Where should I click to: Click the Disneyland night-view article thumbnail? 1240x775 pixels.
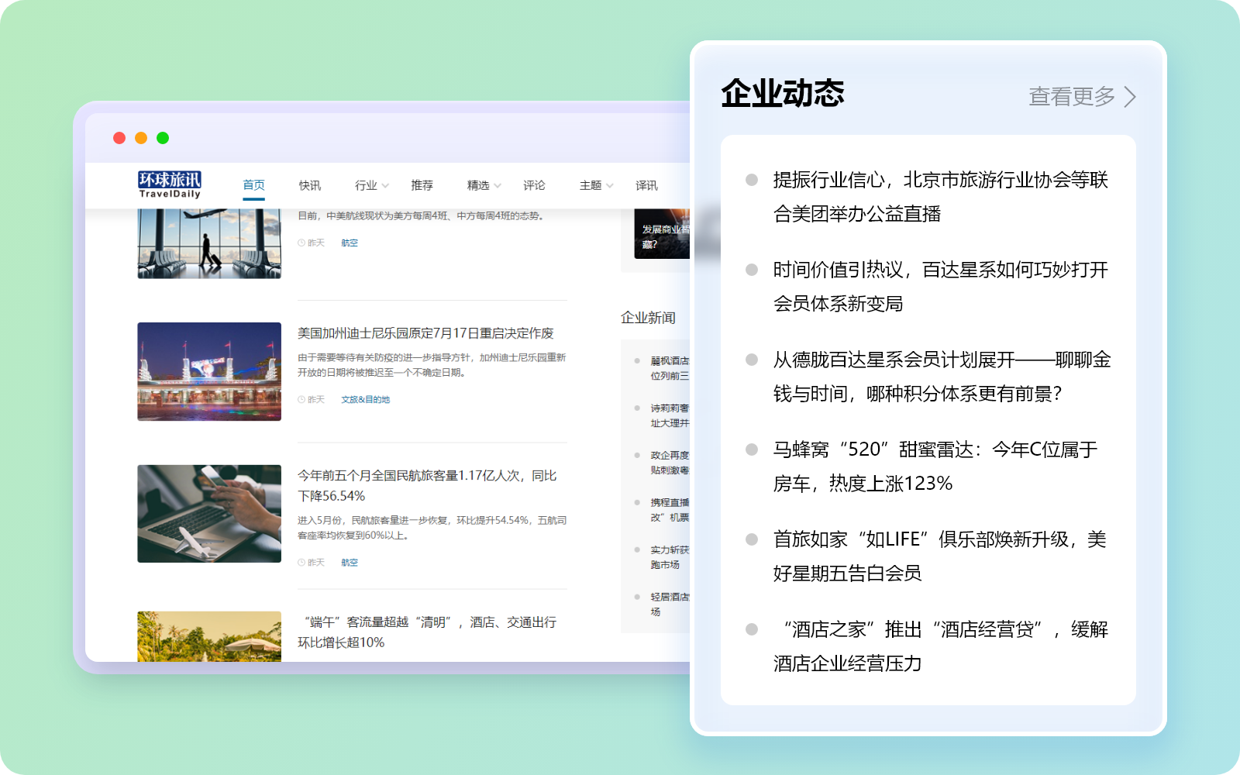click(x=209, y=372)
